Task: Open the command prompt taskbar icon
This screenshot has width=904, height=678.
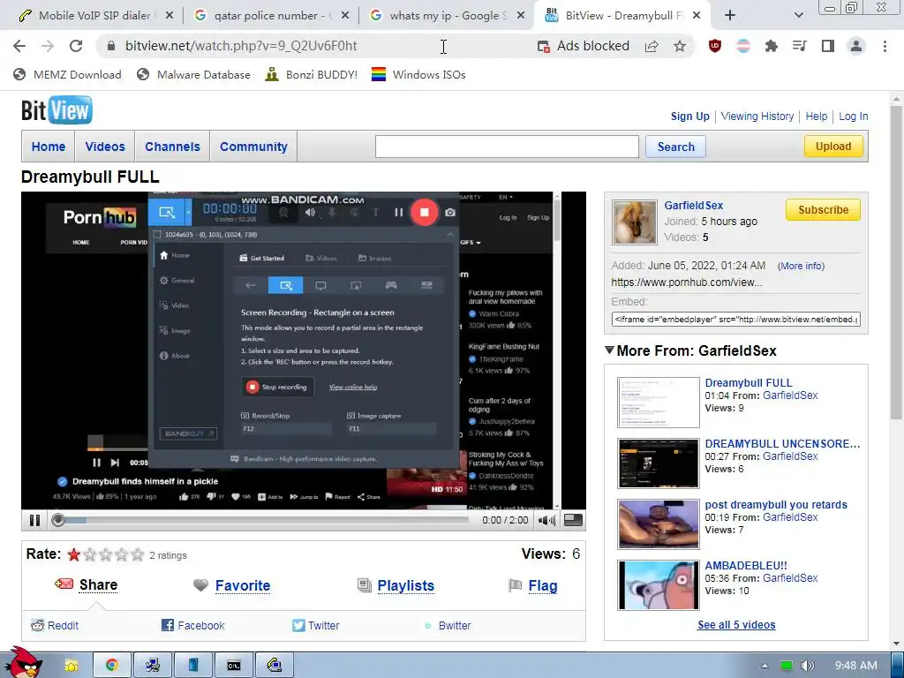Action: coord(233,666)
